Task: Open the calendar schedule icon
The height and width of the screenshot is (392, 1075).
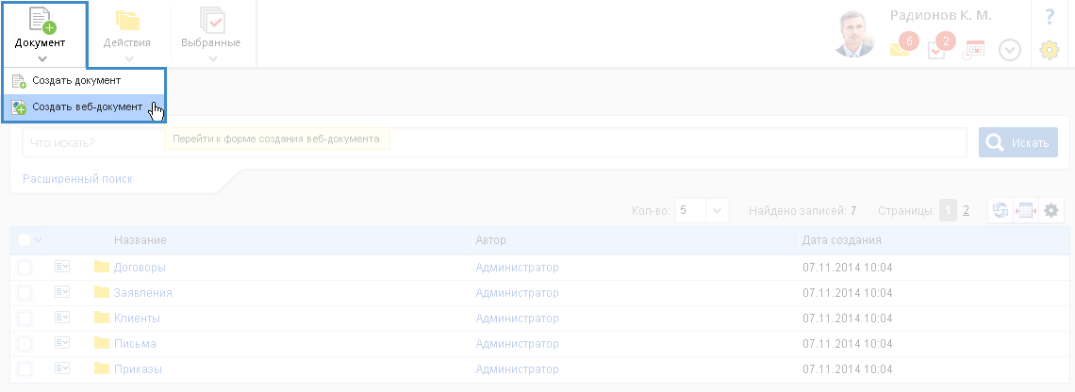Action: (973, 50)
